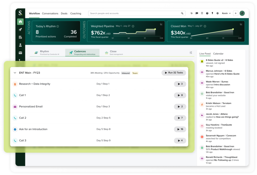Select the phone icon in the left sidebar

[x=20, y=60]
